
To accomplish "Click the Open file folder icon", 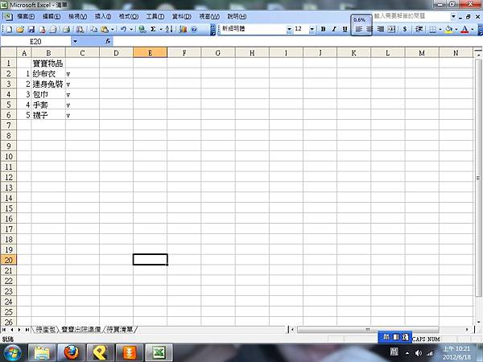I will point(20,29).
